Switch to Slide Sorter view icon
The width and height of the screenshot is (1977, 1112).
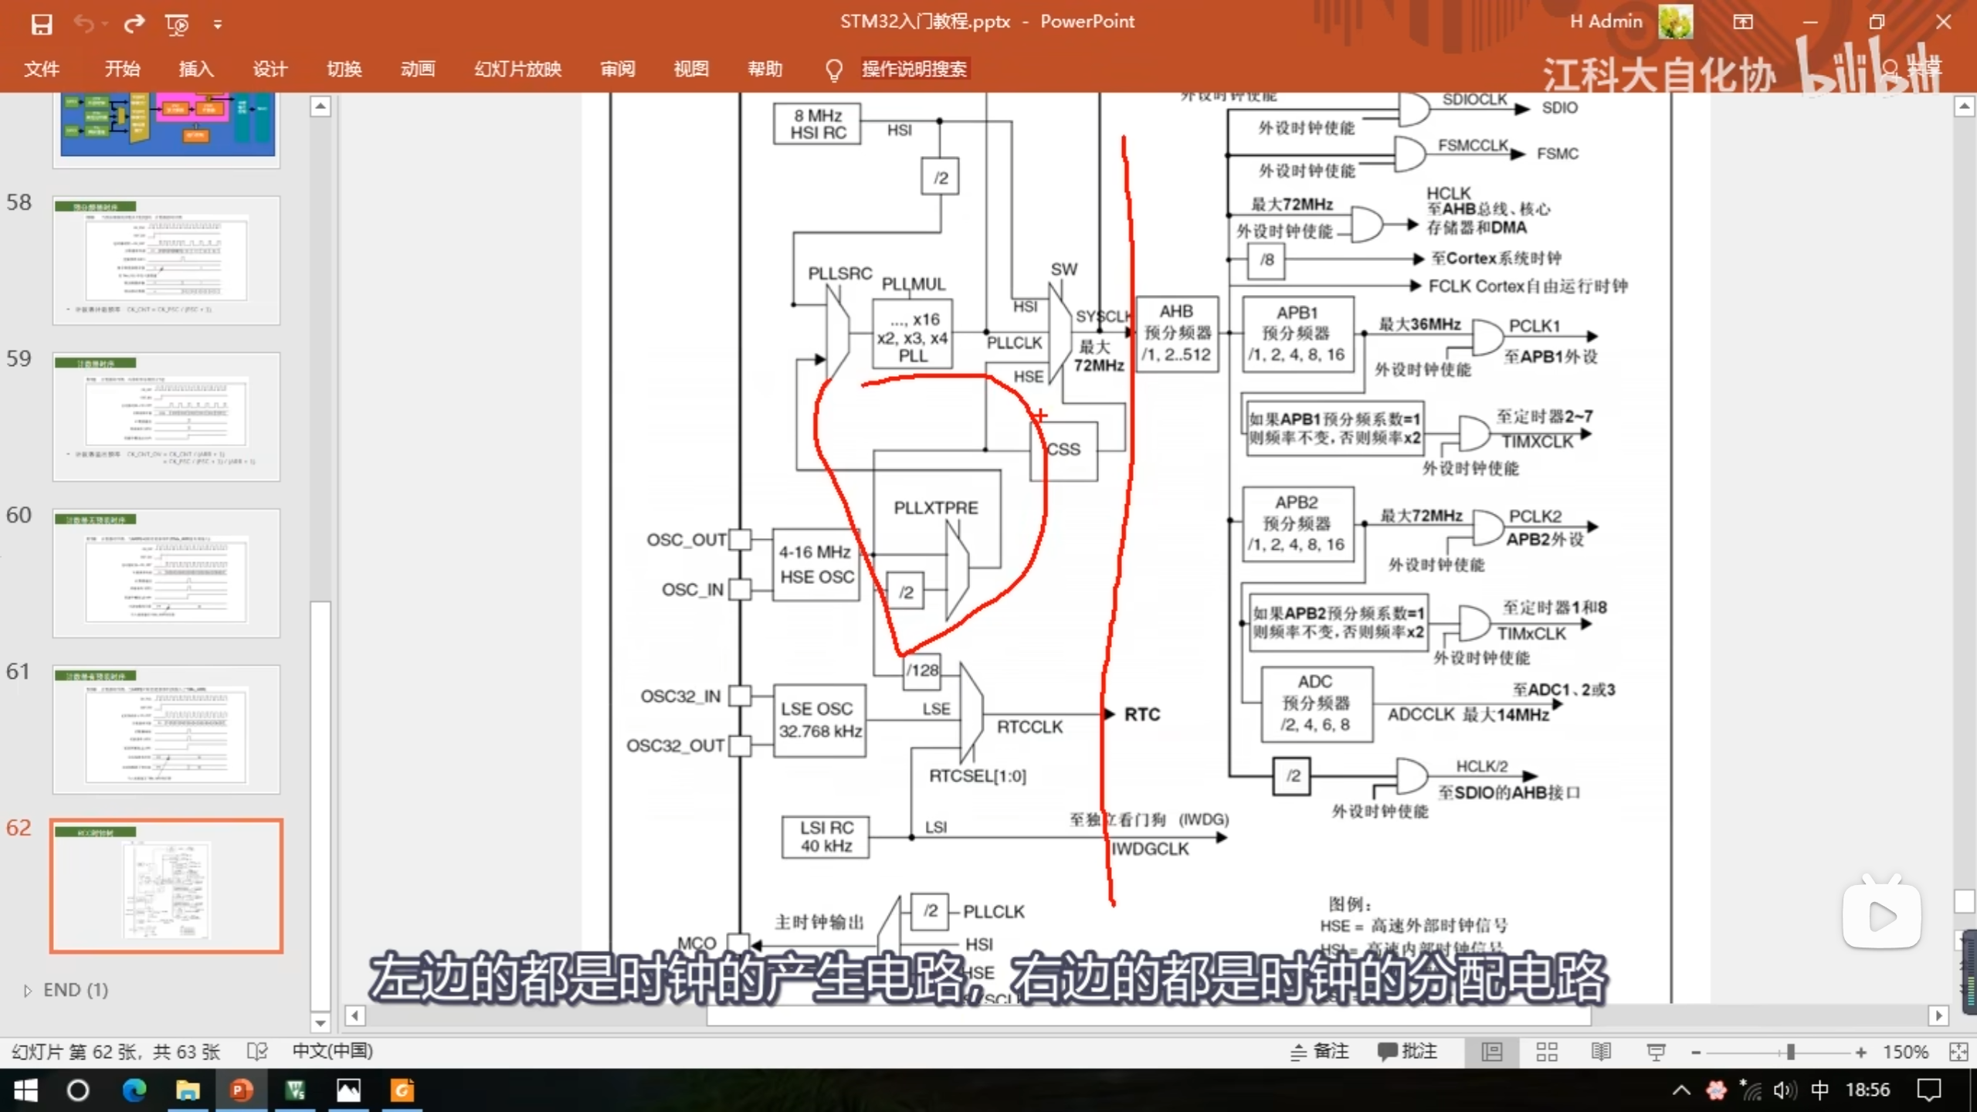(x=1546, y=1052)
